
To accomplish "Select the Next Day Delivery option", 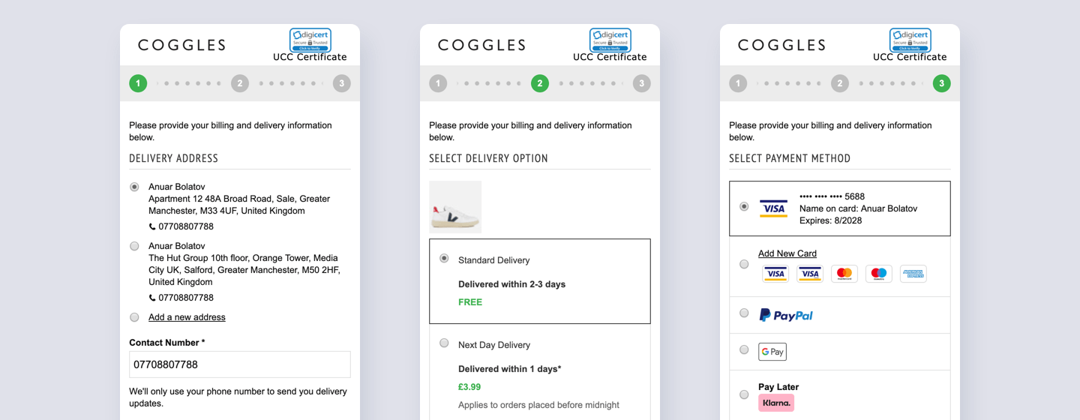I will tap(444, 343).
